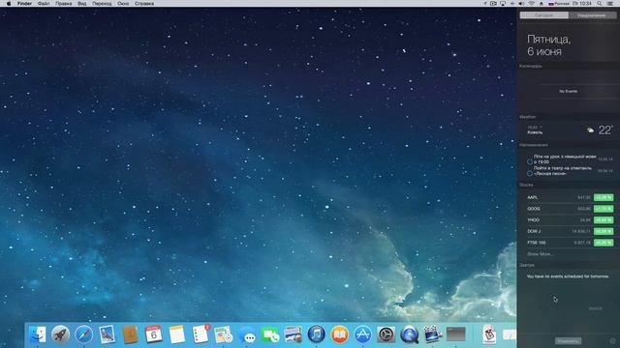Open Photo Booth icon in Dock

(x=293, y=334)
